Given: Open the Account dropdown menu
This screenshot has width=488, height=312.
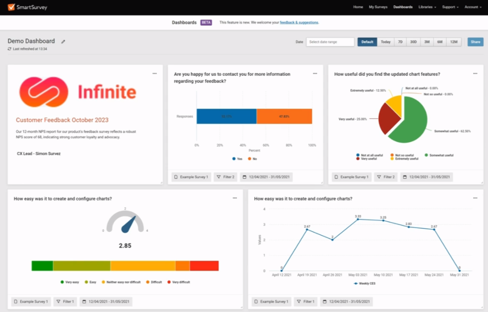Looking at the screenshot, I should click(473, 7).
